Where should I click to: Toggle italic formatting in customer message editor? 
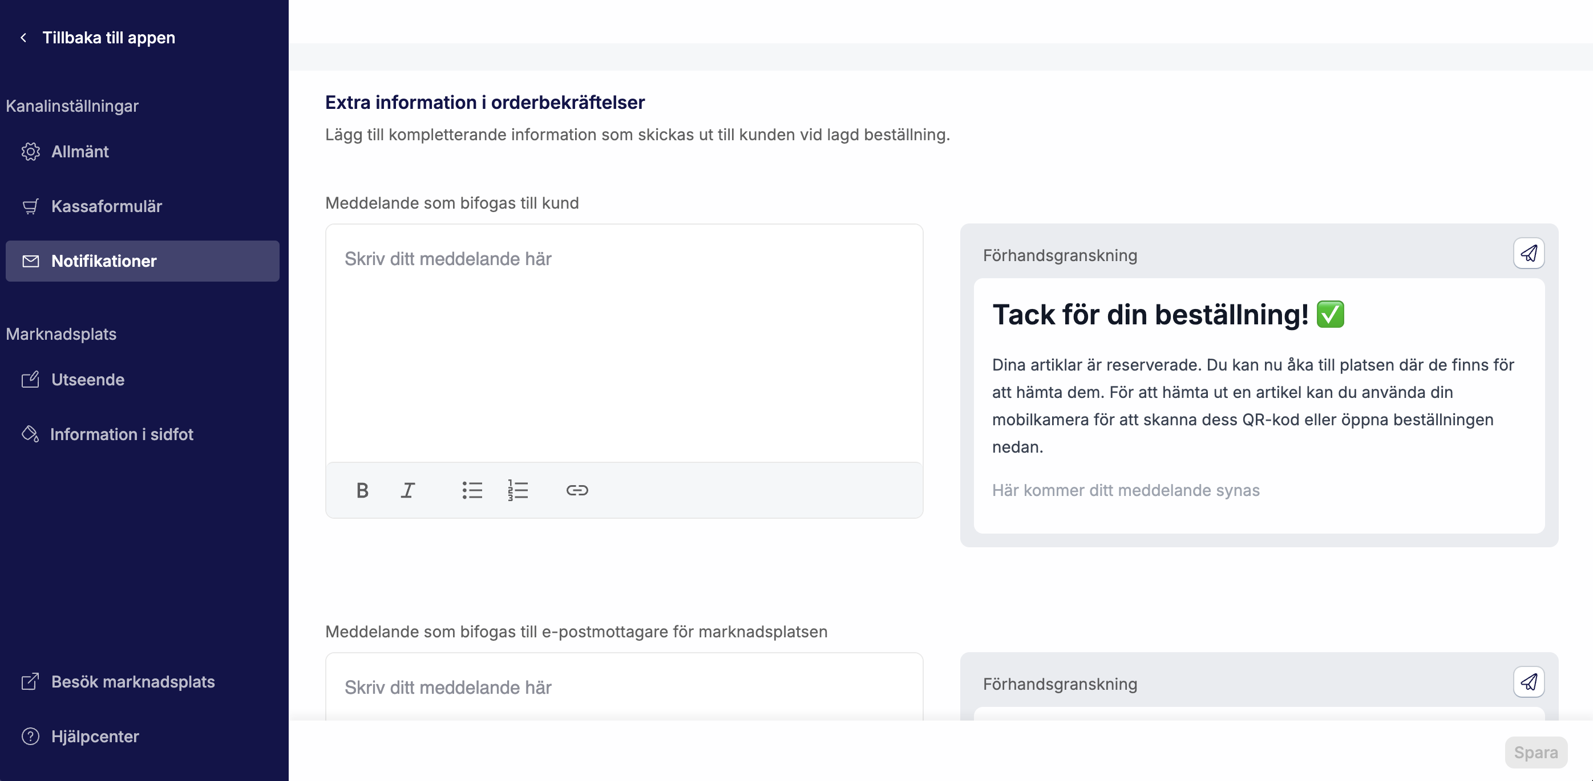tap(407, 490)
